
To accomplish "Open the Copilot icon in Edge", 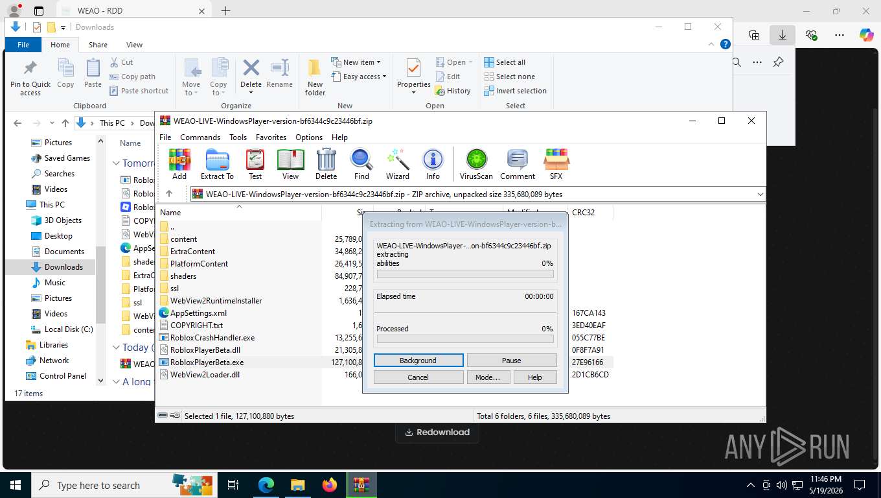I will click(866, 35).
